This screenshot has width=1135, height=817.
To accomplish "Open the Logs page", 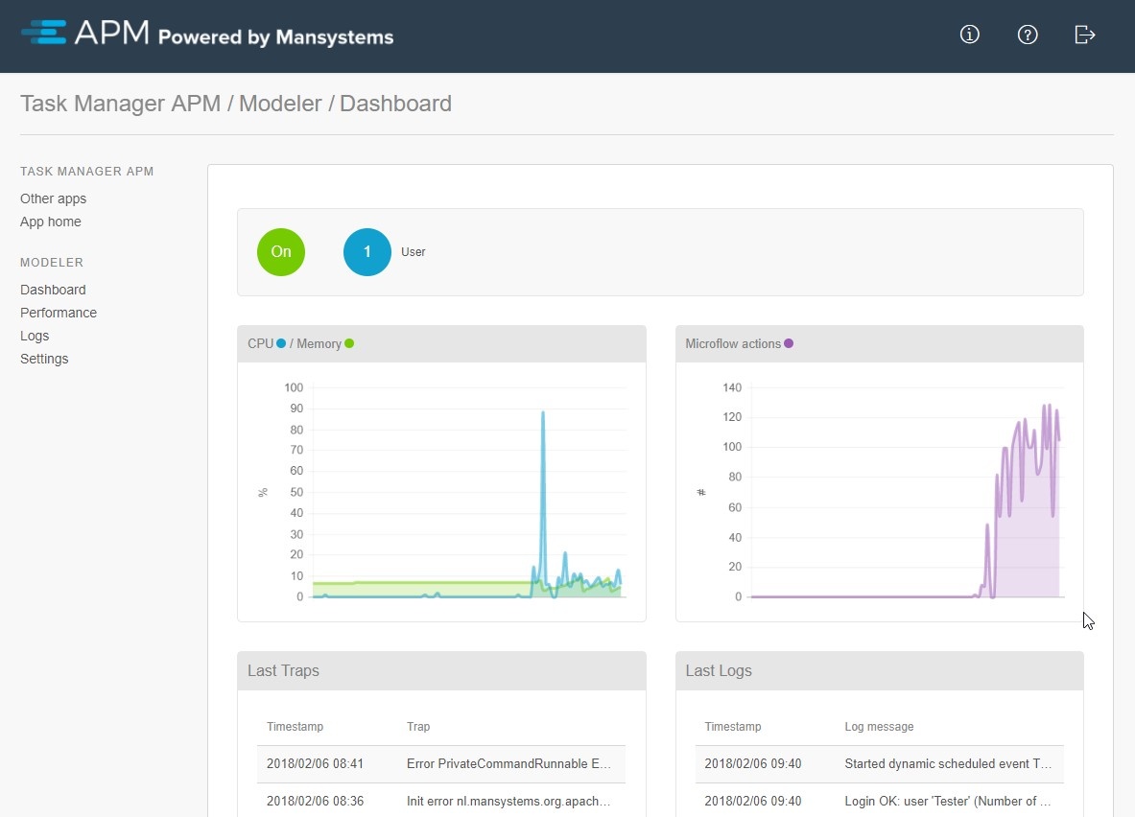I will (x=35, y=336).
